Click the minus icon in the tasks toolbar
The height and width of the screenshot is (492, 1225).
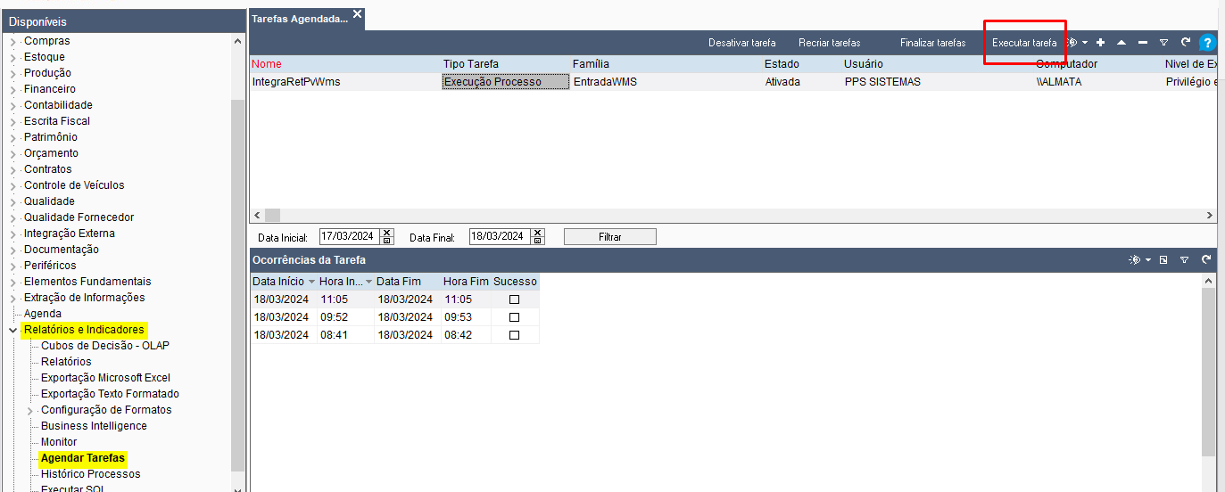pos(1143,42)
